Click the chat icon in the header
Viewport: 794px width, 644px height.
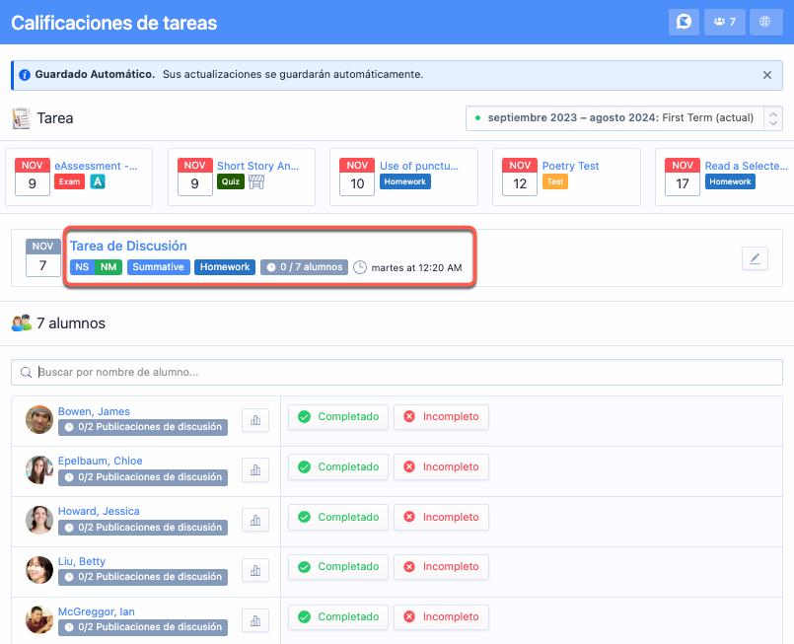point(683,22)
